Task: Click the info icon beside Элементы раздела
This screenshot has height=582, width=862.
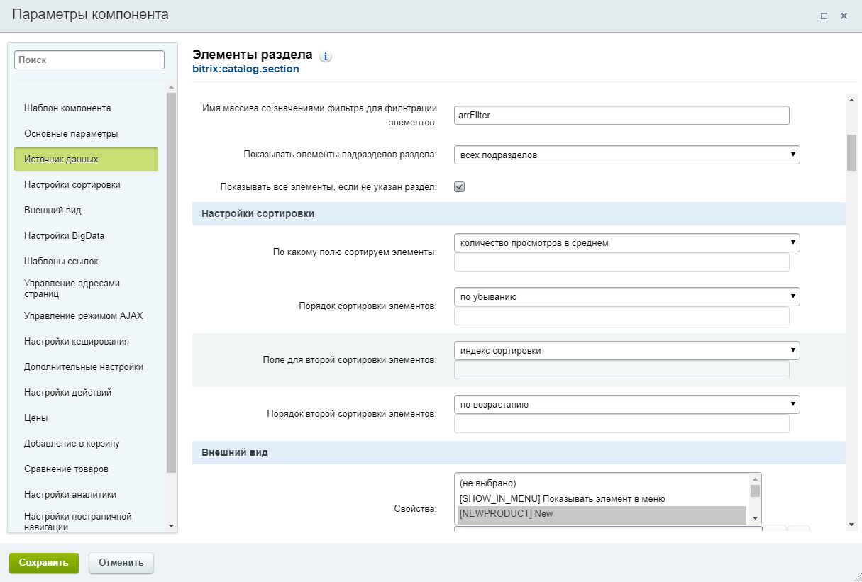Action: pos(326,57)
